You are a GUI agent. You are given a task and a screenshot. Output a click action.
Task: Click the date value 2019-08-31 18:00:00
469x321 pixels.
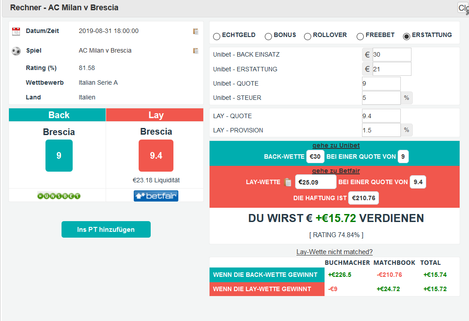click(x=109, y=31)
